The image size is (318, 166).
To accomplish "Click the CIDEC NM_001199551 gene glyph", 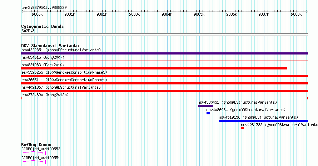I will [x=34, y=162].
